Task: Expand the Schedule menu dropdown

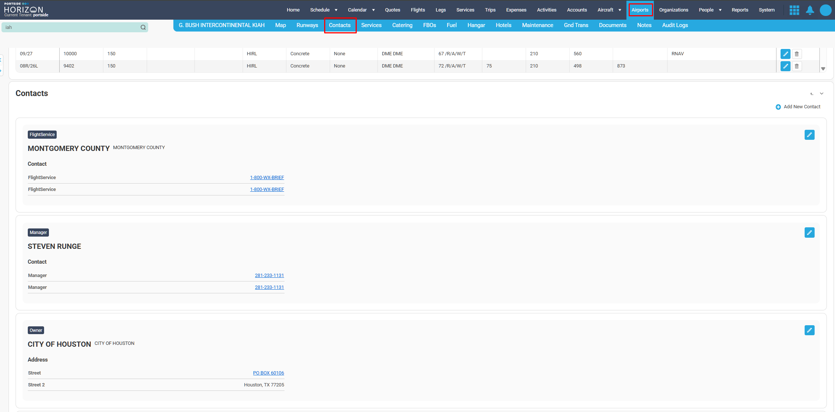Action: (x=336, y=10)
